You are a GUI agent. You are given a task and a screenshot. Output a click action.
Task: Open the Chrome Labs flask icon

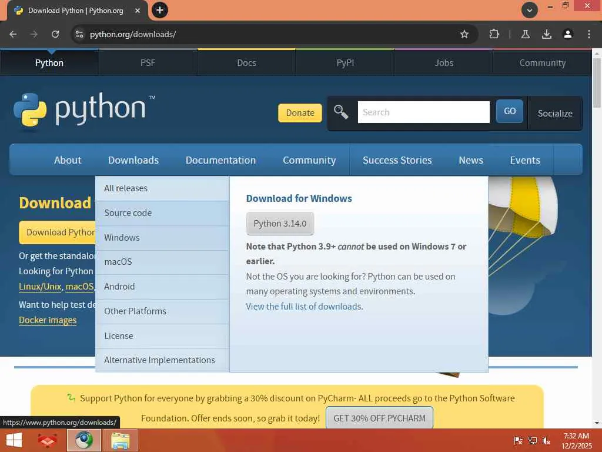point(525,34)
